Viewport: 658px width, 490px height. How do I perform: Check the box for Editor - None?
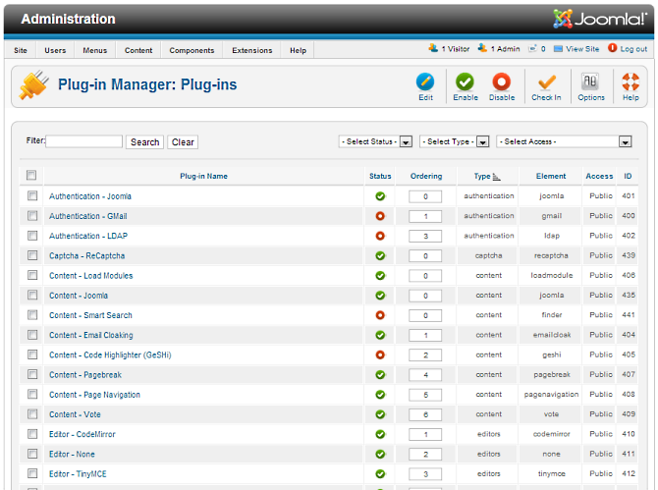pos(32,454)
